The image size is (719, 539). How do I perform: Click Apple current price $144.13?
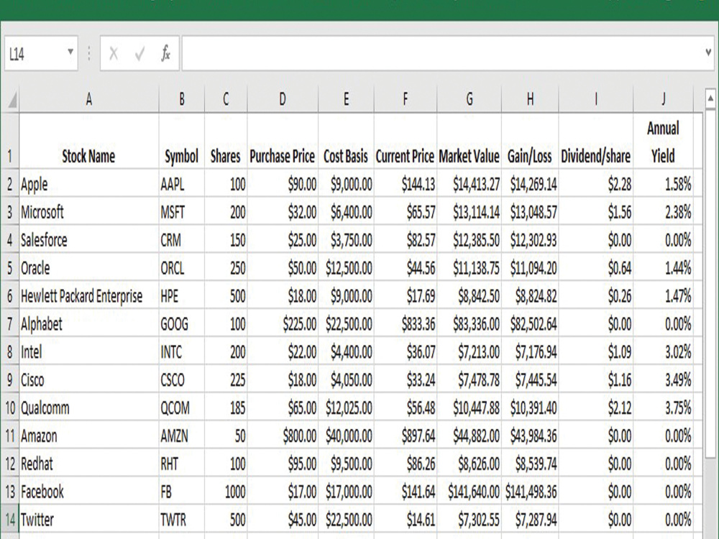pyautogui.click(x=406, y=184)
